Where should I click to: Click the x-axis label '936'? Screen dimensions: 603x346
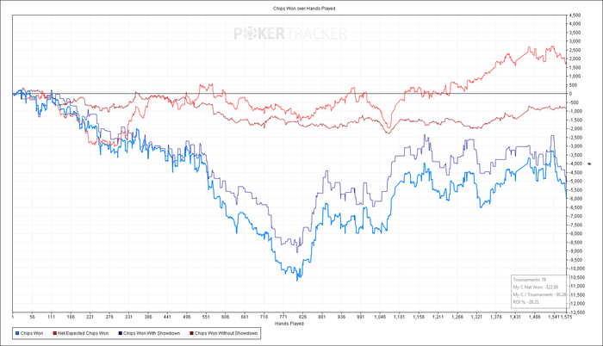pos(341,317)
